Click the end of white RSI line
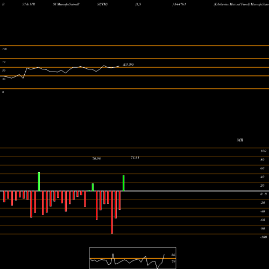 click(119, 66)
